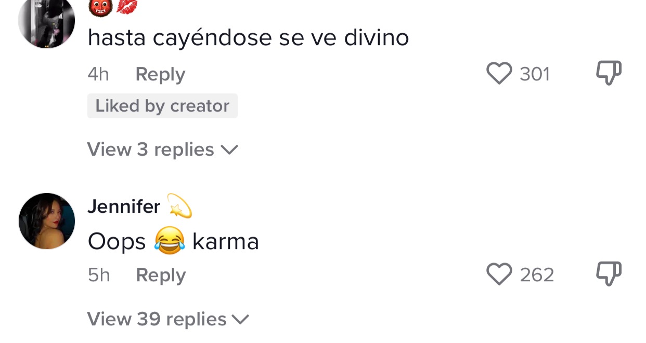646x343 pixels.
Task: Open the Jennifer username link
Action: [x=124, y=207]
